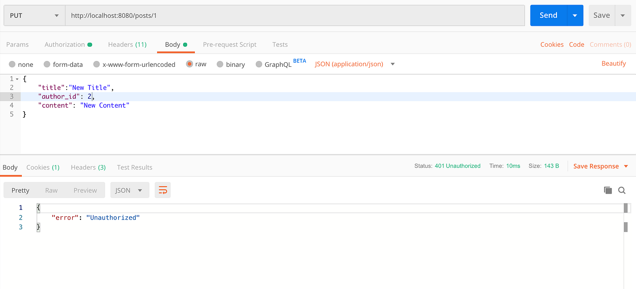Click the "content": "New Content" line
This screenshot has width=636, height=289.
84,105
